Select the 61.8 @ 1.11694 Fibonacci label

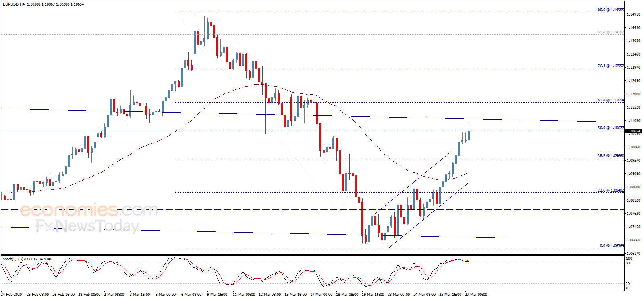[x=611, y=100]
